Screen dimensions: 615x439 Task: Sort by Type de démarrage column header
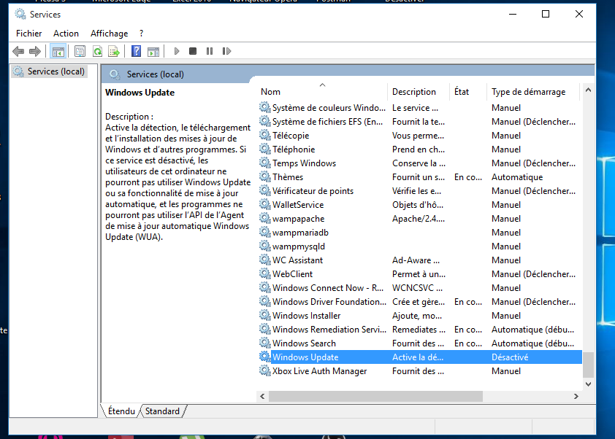point(532,92)
